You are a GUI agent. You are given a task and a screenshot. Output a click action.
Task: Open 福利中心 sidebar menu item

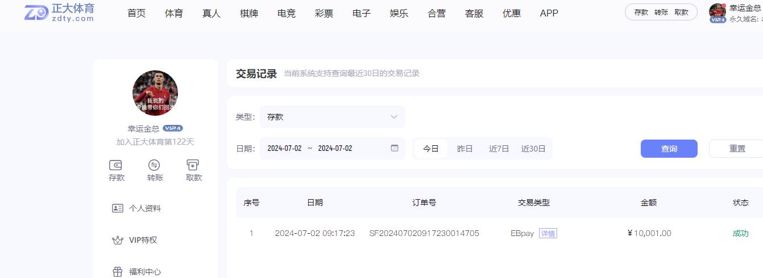[145, 271]
